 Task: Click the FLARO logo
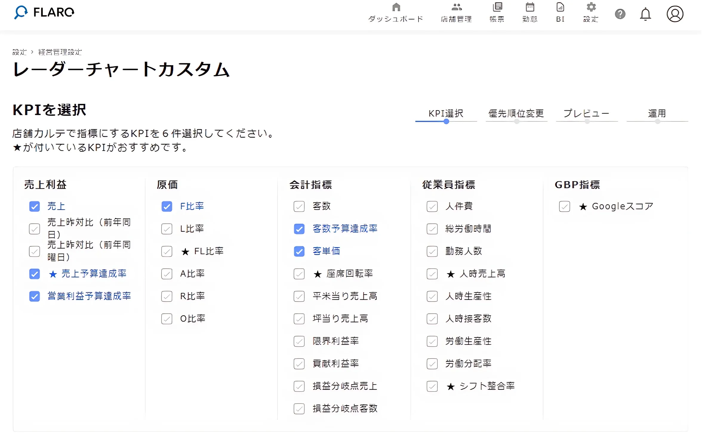coord(44,12)
